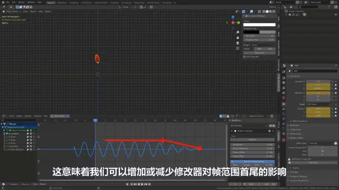The image size is (339, 190).
Task: Toggle the Restrict Frame Range checkbox
Action: pyautogui.click(x=232, y=161)
